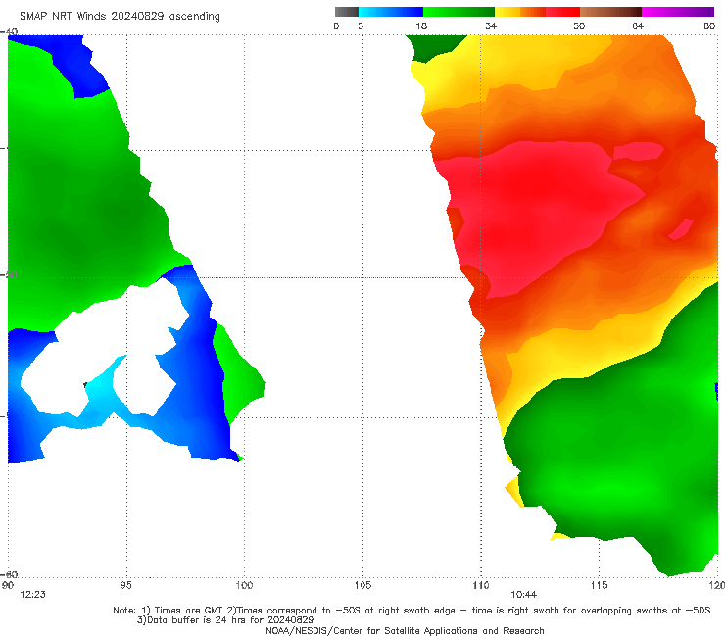The image size is (725, 637).
Task: Select the brown segment of the color bar
Action: [x=610, y=12]
